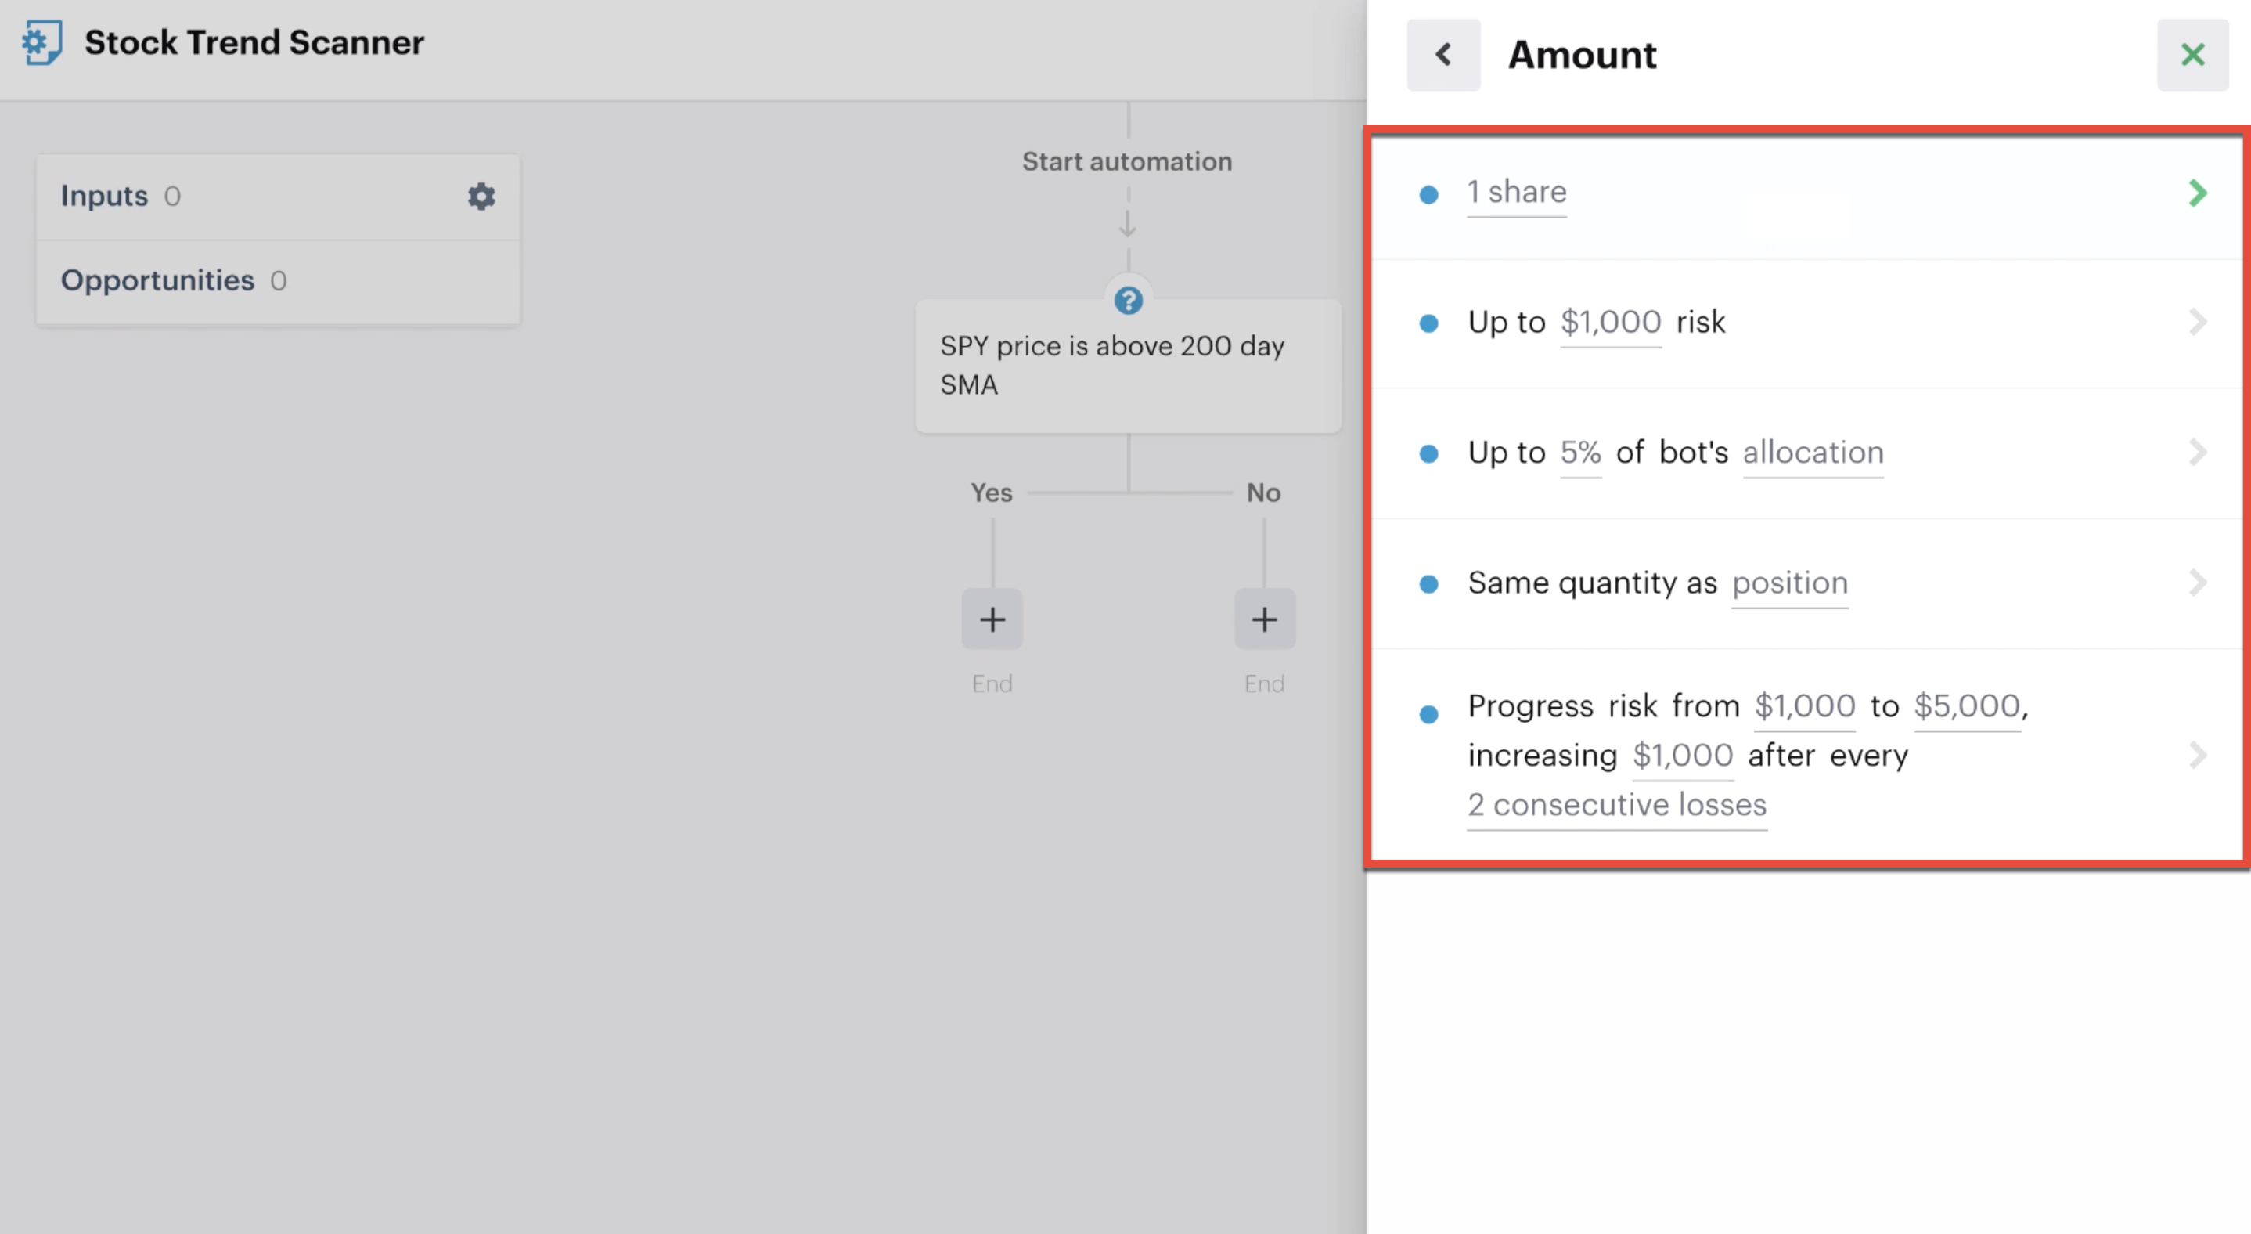The image size is (2251, 1234).
Task: Edit the $1,000 risk amount
Action: pos(1611,323)
